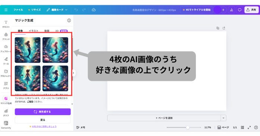Start the ¥0でトライアルを開始 trial
The width and height of the screenshot is (260, 136).
click(x=197, y=10)
